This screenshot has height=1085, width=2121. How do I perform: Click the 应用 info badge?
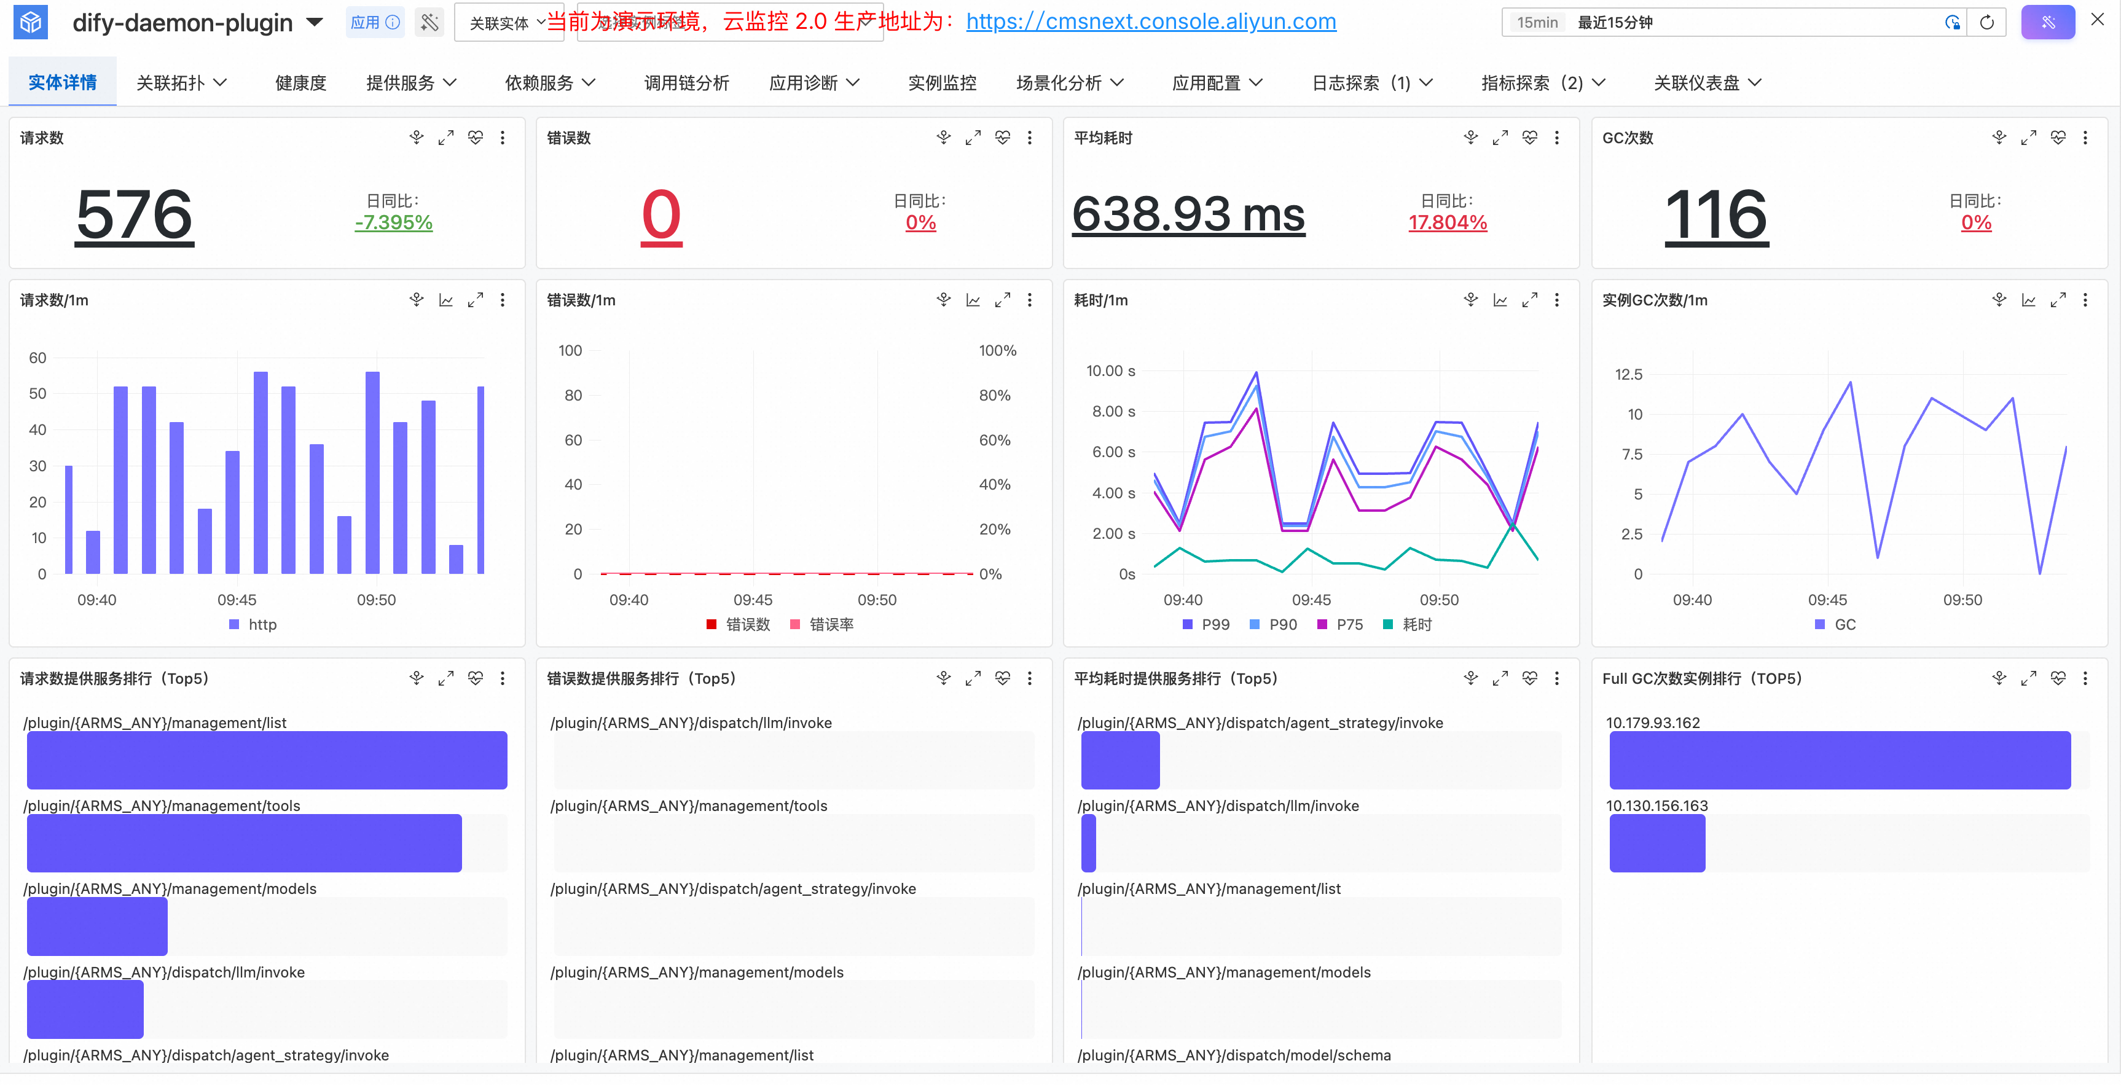(x=375, y=22)
